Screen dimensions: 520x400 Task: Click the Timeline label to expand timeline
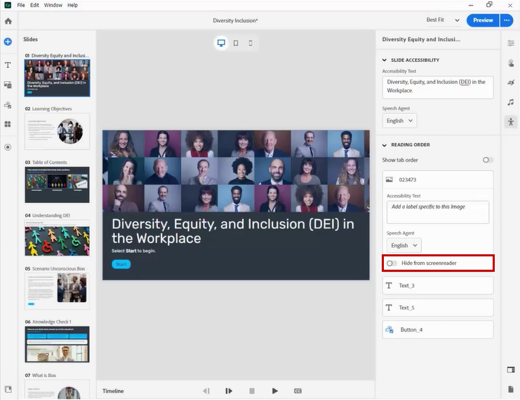(113, 391)
